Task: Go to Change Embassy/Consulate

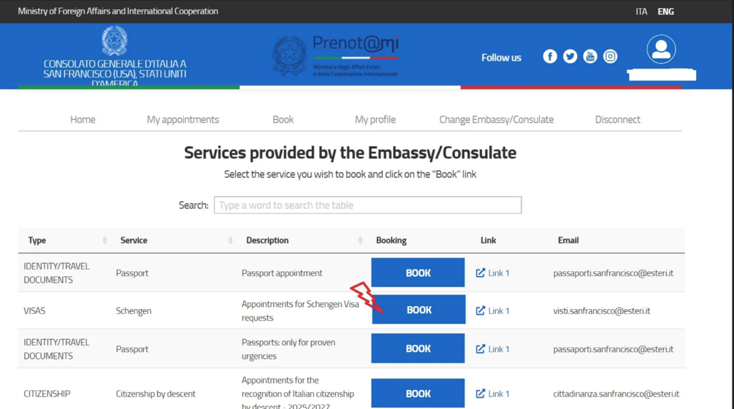Action: pyautogui.click(x=496, y=119)
